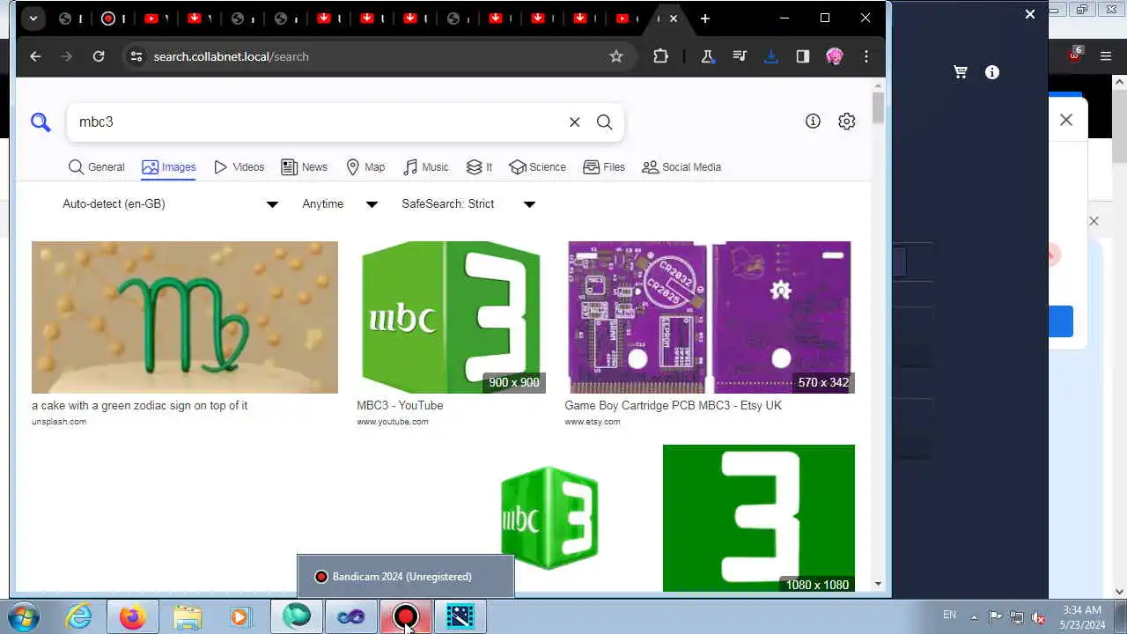Open the tab search dropdown
The image size is (1127, 634).
[33, 18]
